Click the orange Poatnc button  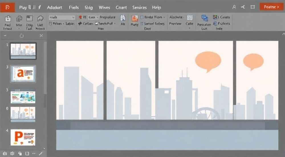click(x=271, y=7)
